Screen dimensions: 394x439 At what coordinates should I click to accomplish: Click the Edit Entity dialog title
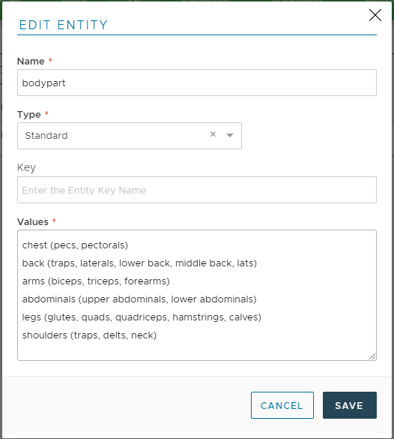64,25
